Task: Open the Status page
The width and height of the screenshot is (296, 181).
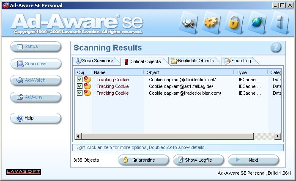Action: [36, 46]
